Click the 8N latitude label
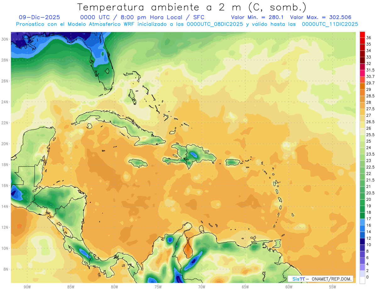 coord(6,269)
